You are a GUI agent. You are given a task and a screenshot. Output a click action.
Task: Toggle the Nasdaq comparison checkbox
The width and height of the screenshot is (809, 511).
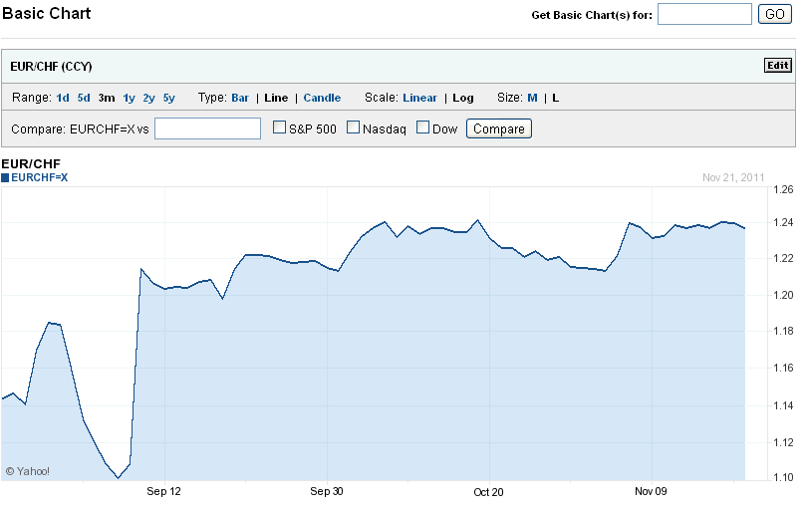coord(353,128)
